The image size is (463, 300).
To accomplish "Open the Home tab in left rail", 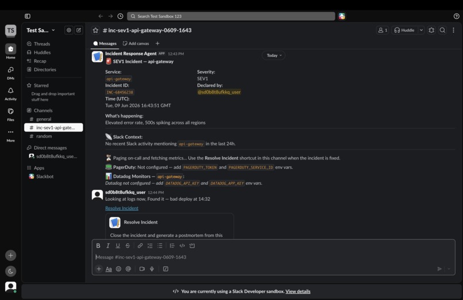I will [x=11, y=51].
